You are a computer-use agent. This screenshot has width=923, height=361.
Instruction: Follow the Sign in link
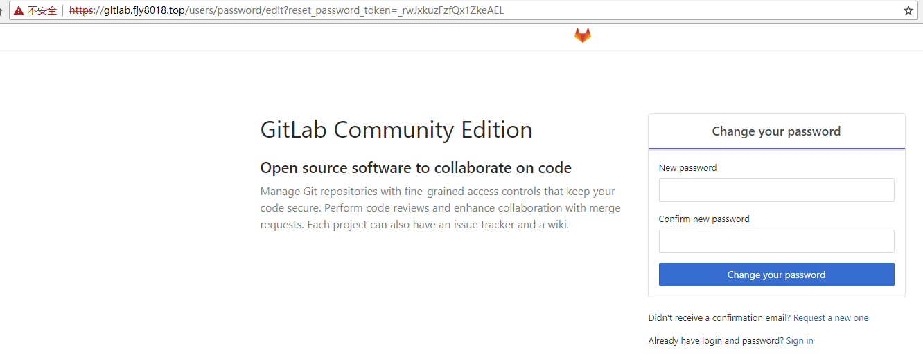pyautogui.click(x=800, y=341)
